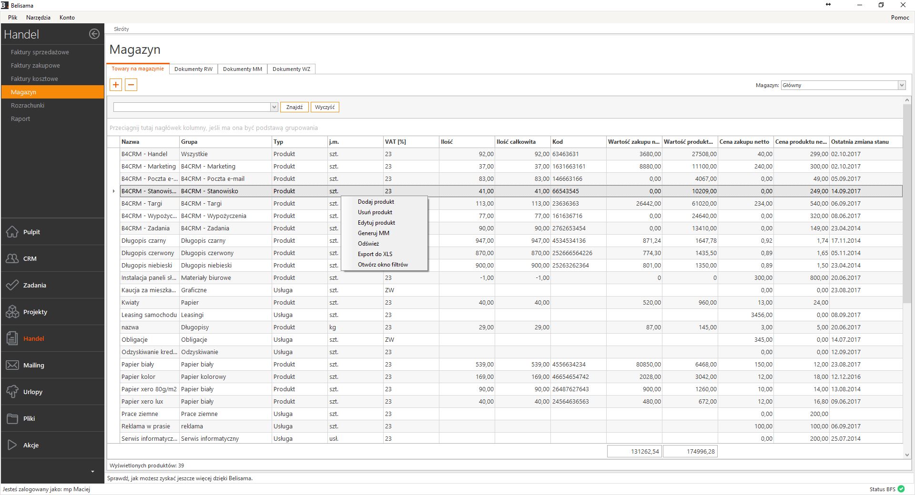Open Urlopy palm tree icon
The height and width of the screenshot is (495, 915).
[x=12, y=392]
